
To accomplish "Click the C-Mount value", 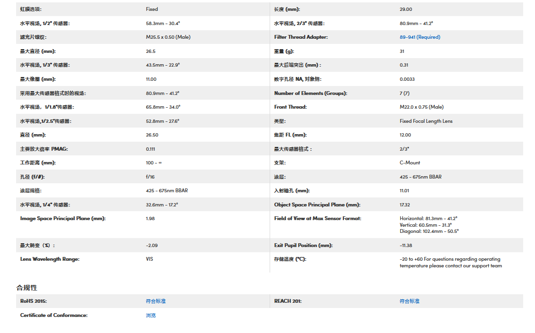I will 410,163.
